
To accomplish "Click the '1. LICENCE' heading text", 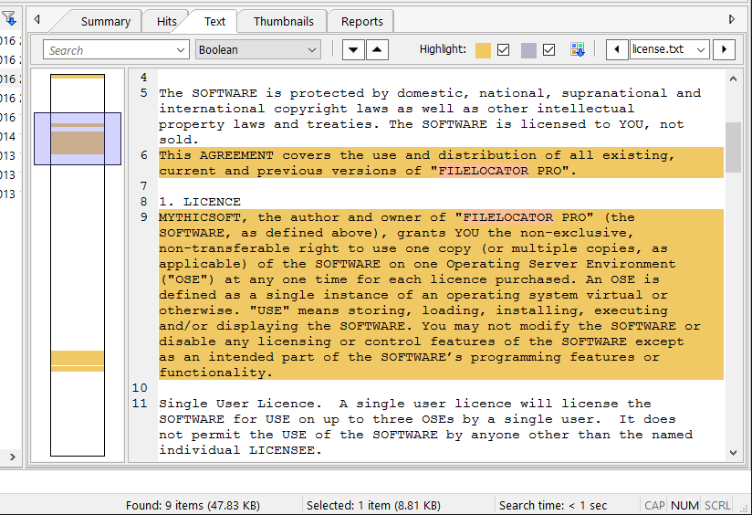I will (x=200, y=202).
